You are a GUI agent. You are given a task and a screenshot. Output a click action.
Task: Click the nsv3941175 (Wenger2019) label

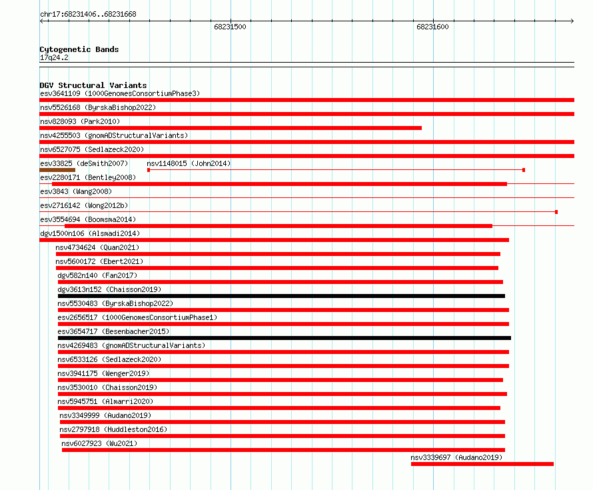pyautogui.click(x=103, y=373)
